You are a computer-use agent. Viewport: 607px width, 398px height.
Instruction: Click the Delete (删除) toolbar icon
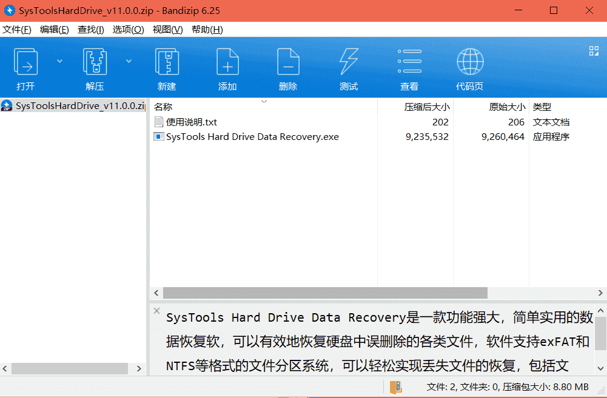point(288,62)
